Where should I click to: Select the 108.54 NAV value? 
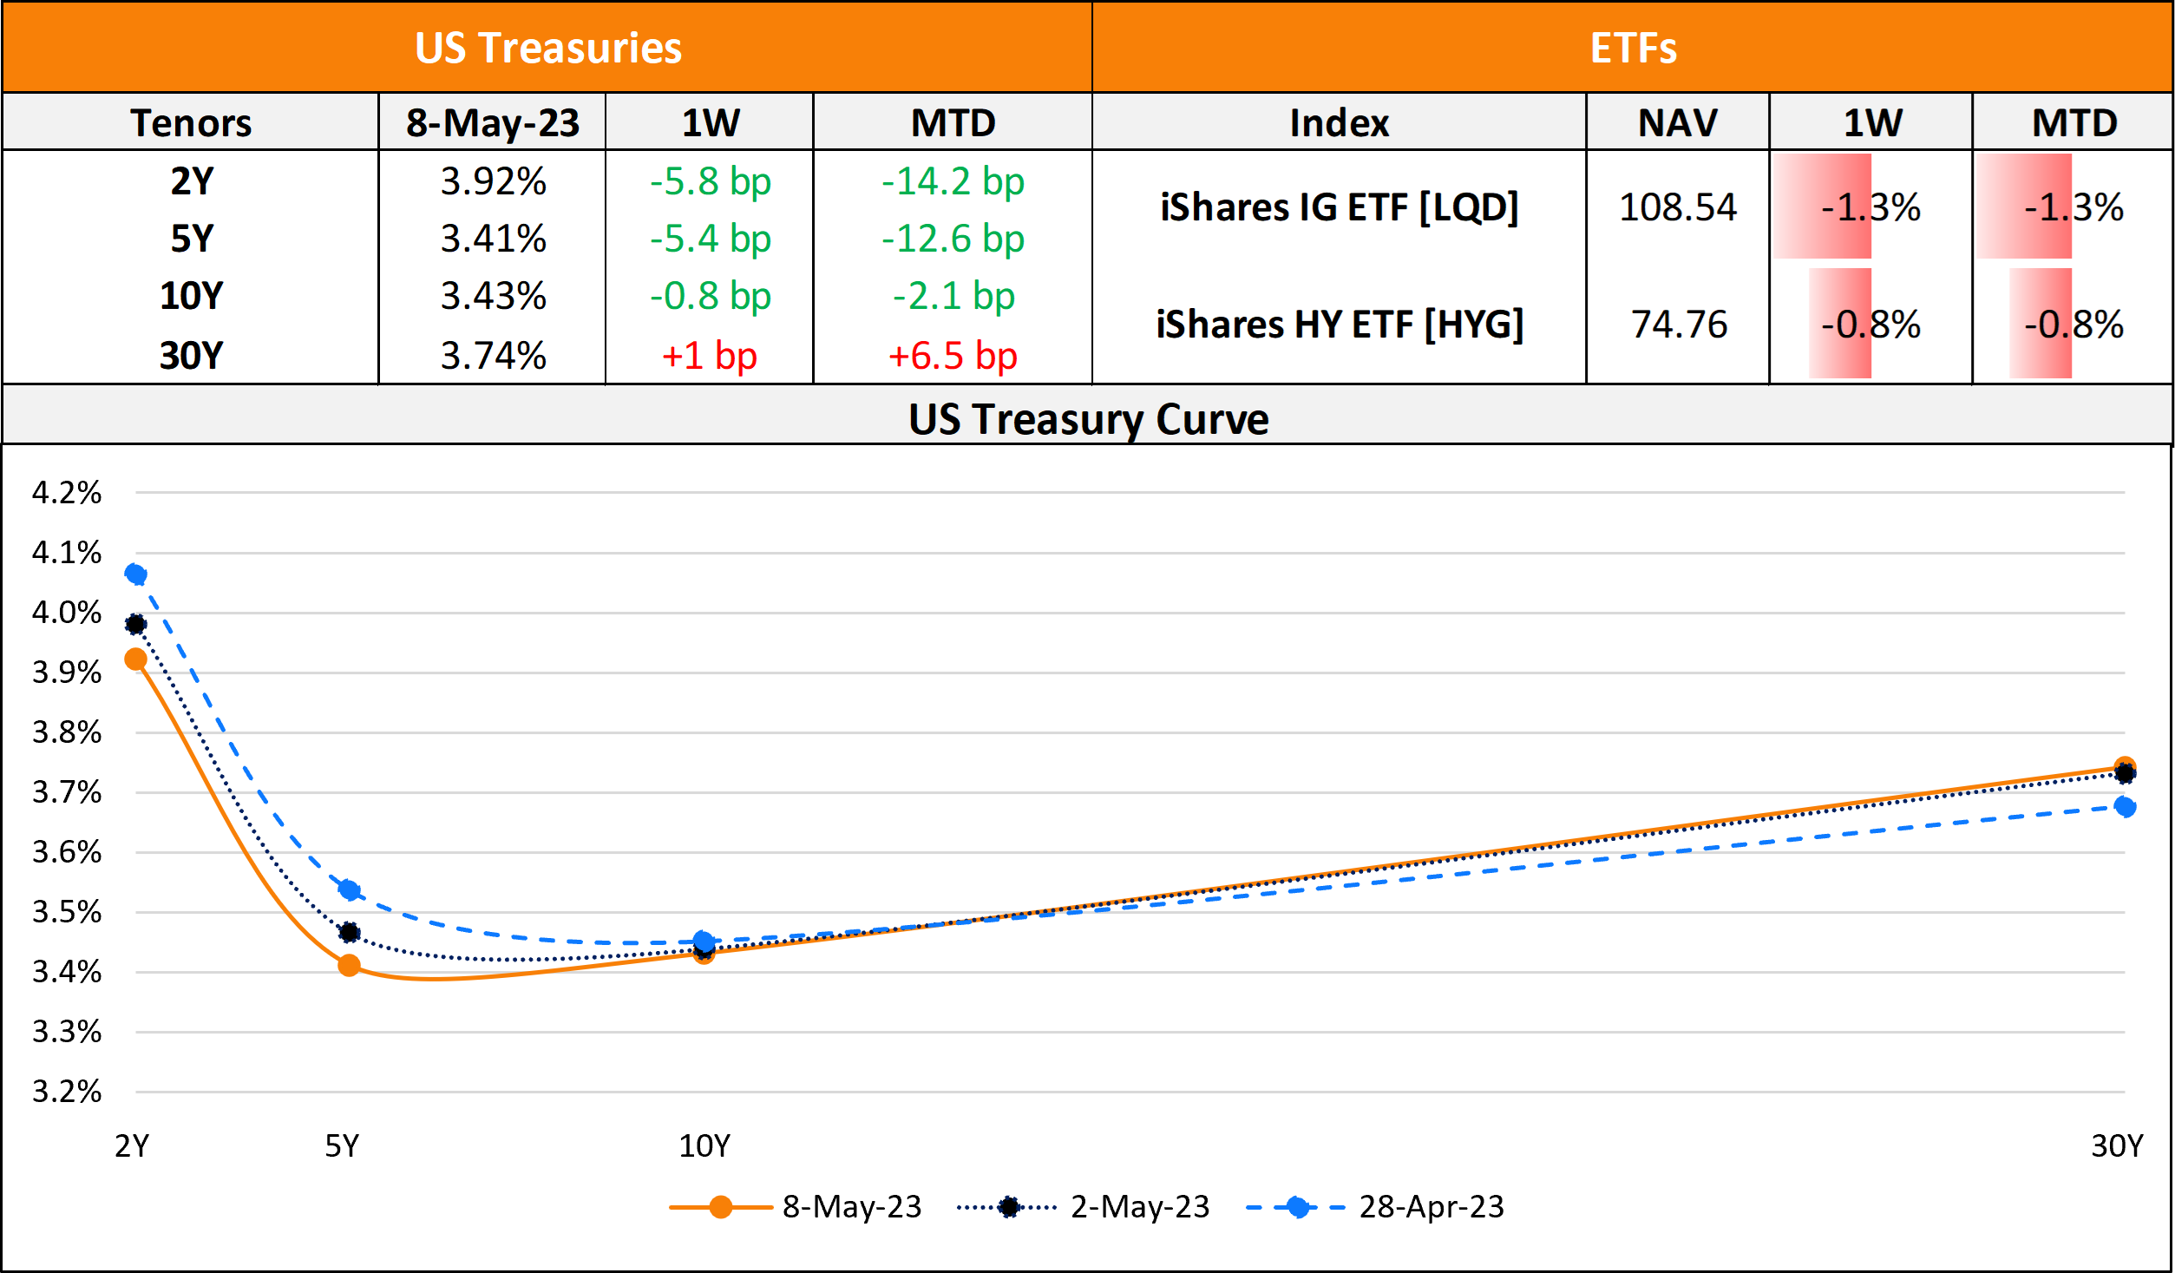[1677, 207]
